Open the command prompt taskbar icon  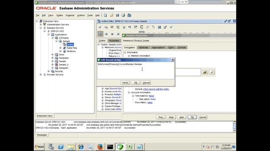(110, 147)
